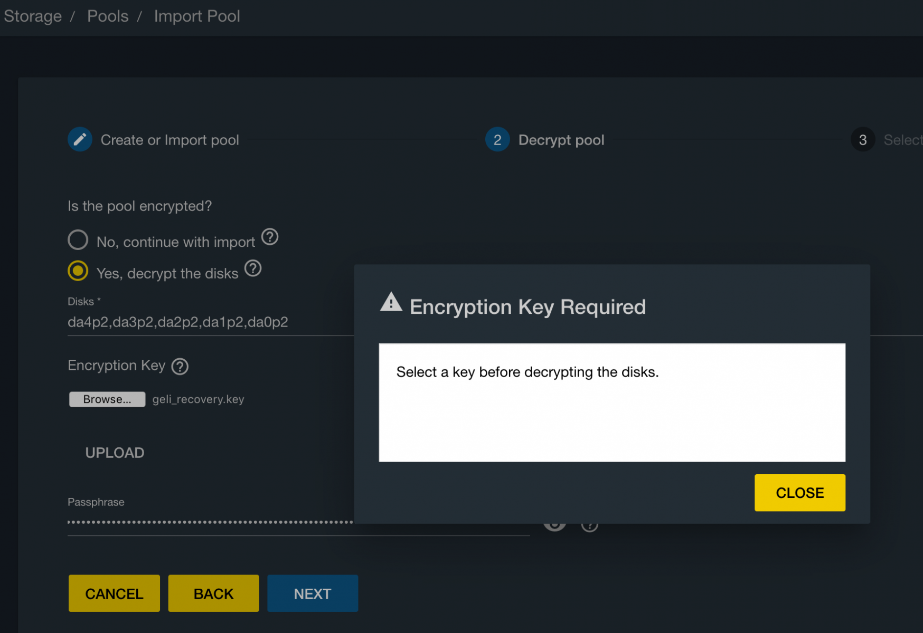Click the warning triangle icon in dialog

pyautogui.click(x=391, y=302)
